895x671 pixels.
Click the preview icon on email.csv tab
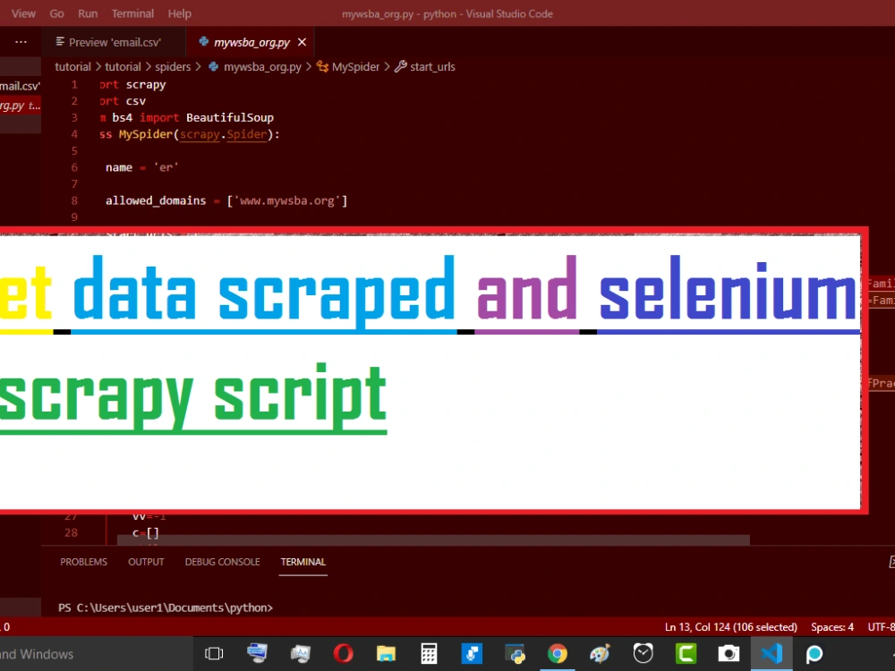coord(60,42)
